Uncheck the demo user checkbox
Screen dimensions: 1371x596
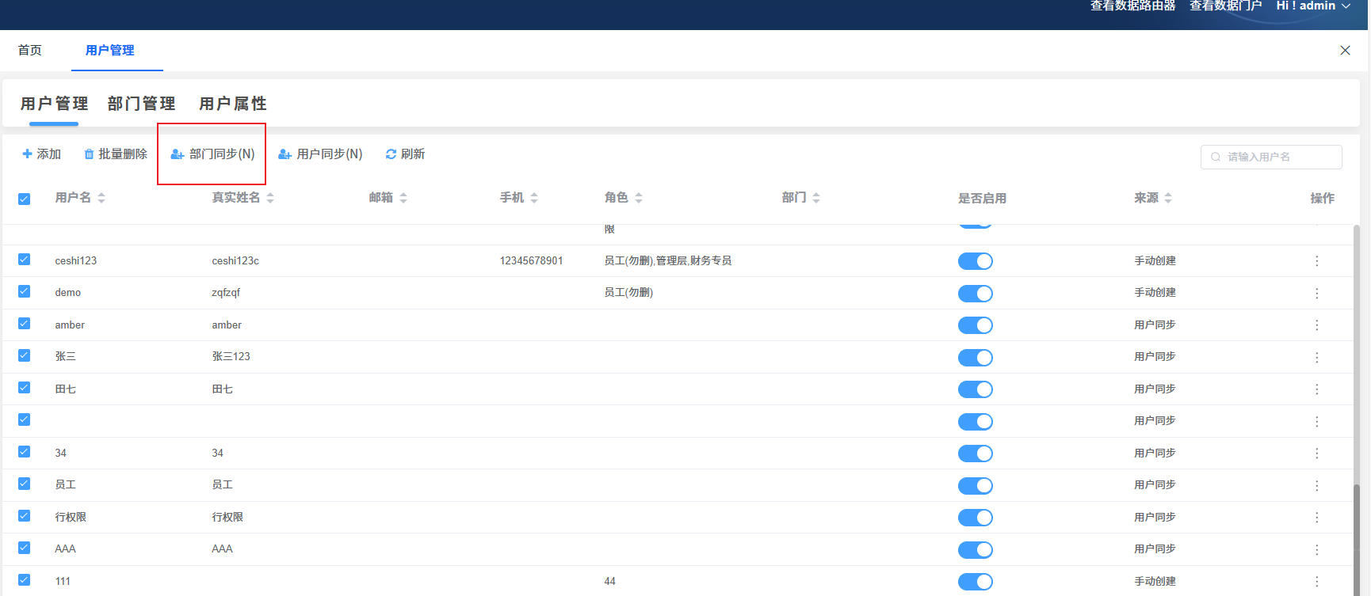(25, 291)
